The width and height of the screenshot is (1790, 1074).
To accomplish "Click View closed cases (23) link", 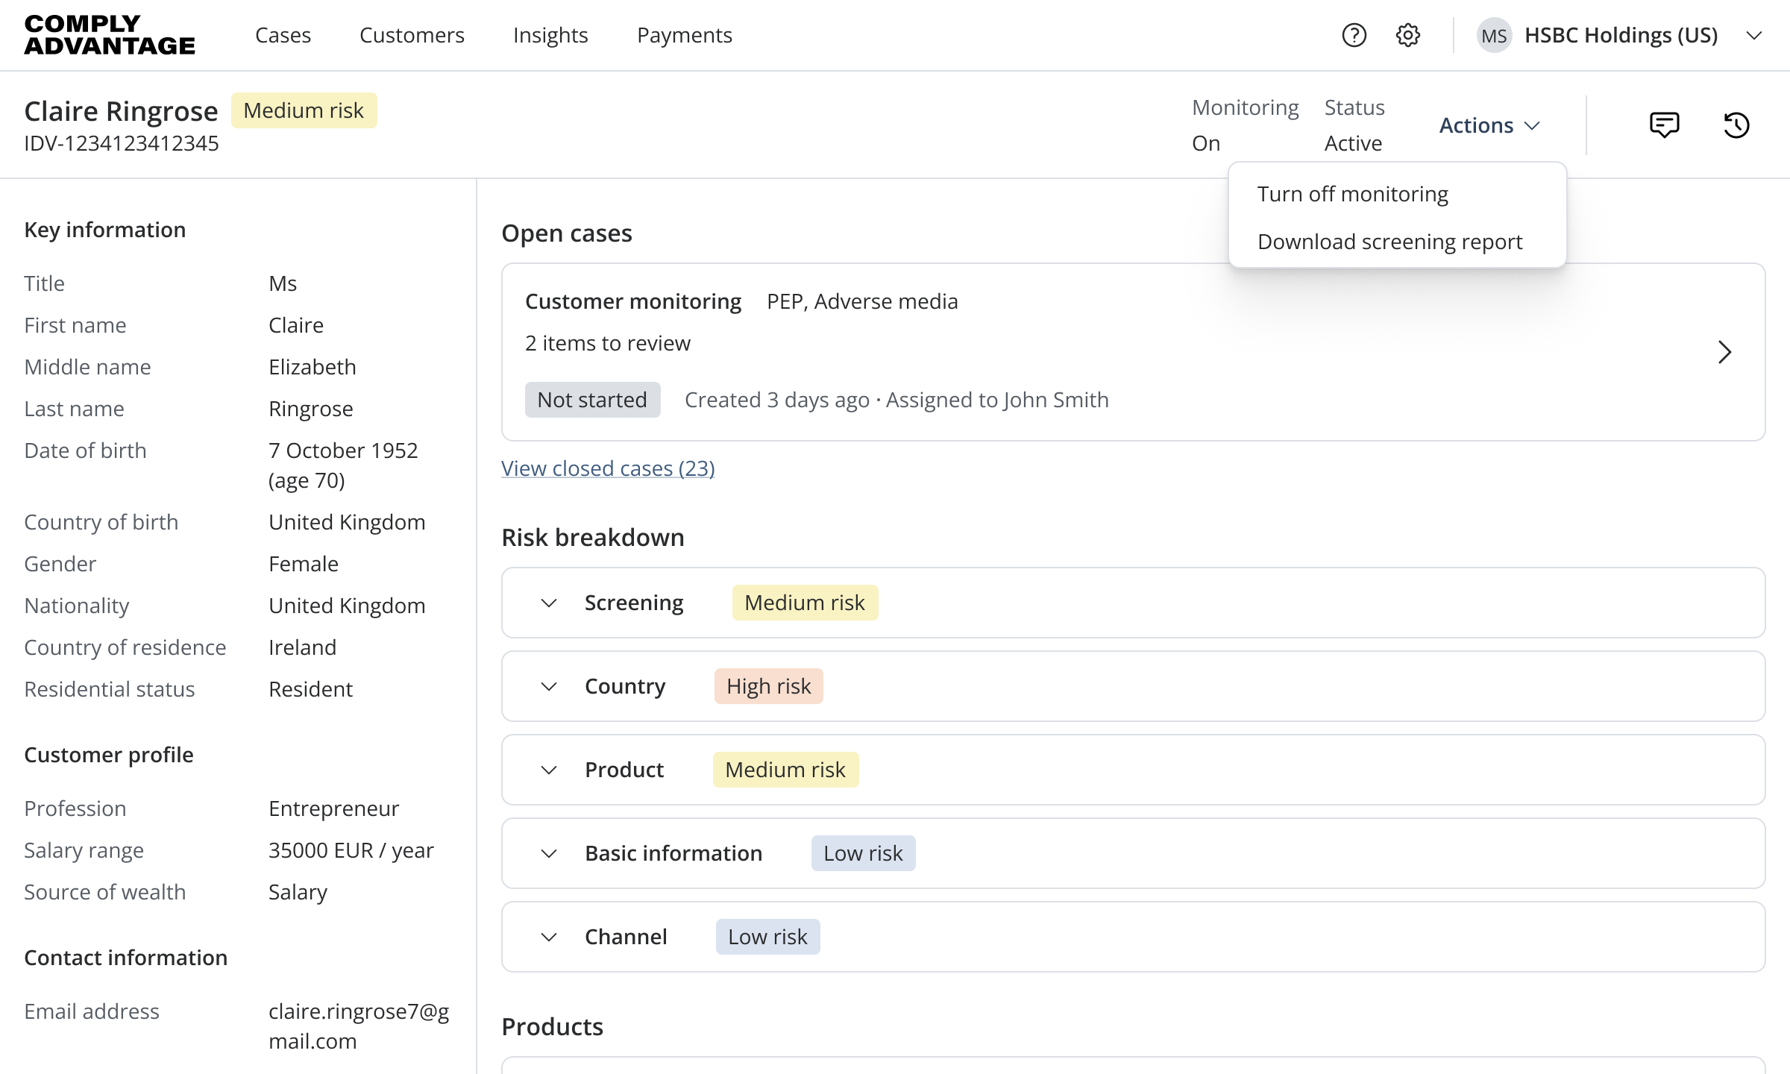I will (608, 468).
